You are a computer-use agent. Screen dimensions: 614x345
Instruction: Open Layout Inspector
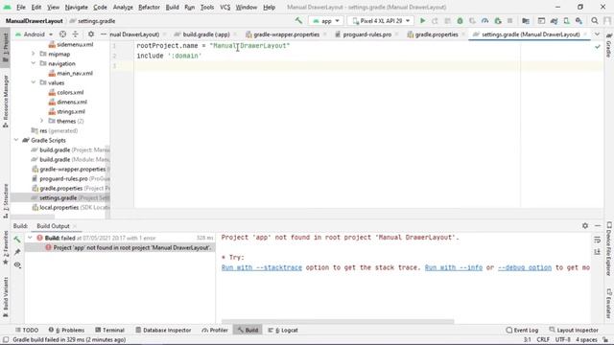coord(574,330)
